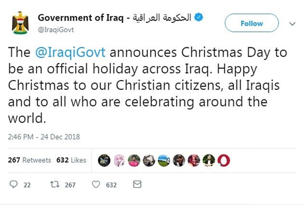Viewport: 305px width, 205px height.
Task: Open more actions beside Follow button
Action: pos(291,23)
